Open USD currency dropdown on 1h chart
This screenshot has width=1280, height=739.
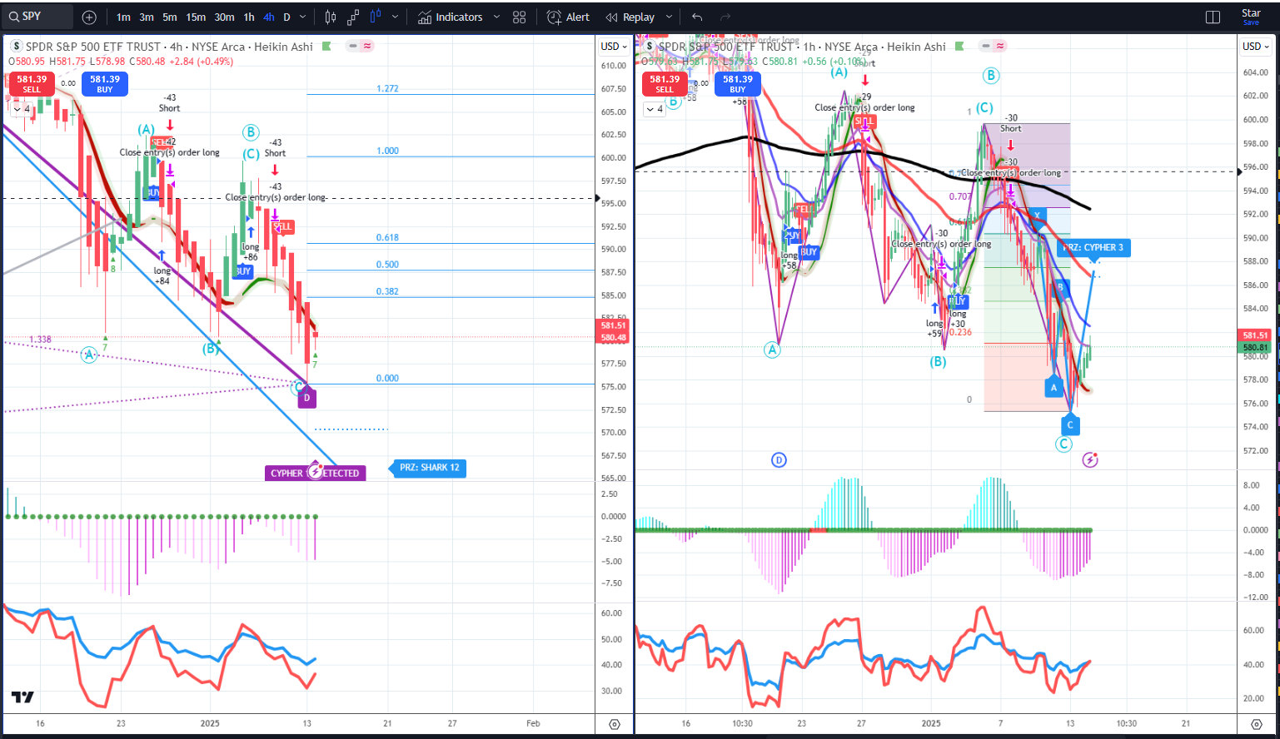[x=1256, y=47]
